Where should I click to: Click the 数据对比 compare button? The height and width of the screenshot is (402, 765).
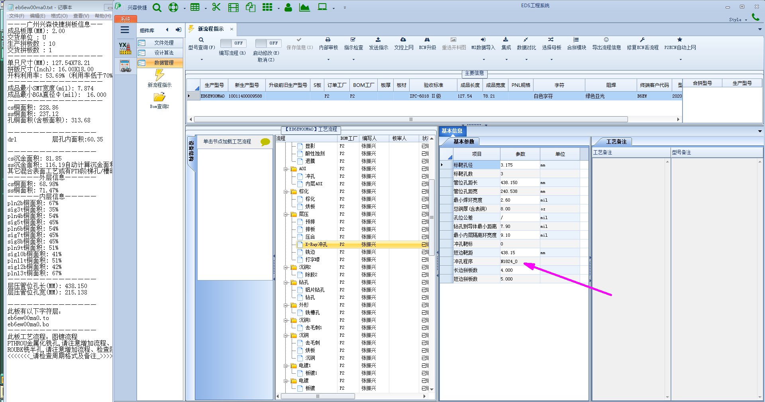pos(526,43)
